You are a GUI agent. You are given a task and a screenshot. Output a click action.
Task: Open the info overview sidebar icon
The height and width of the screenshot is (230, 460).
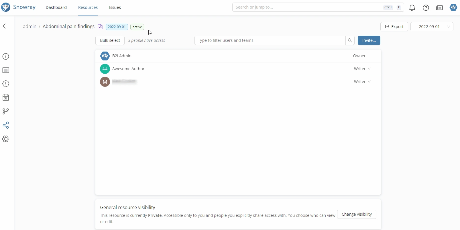click(x=6, y=56)
